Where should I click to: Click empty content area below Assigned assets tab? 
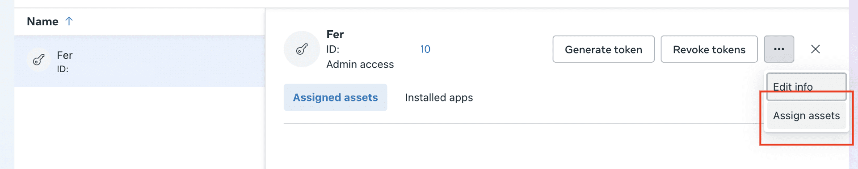click(x=514, y=147)
